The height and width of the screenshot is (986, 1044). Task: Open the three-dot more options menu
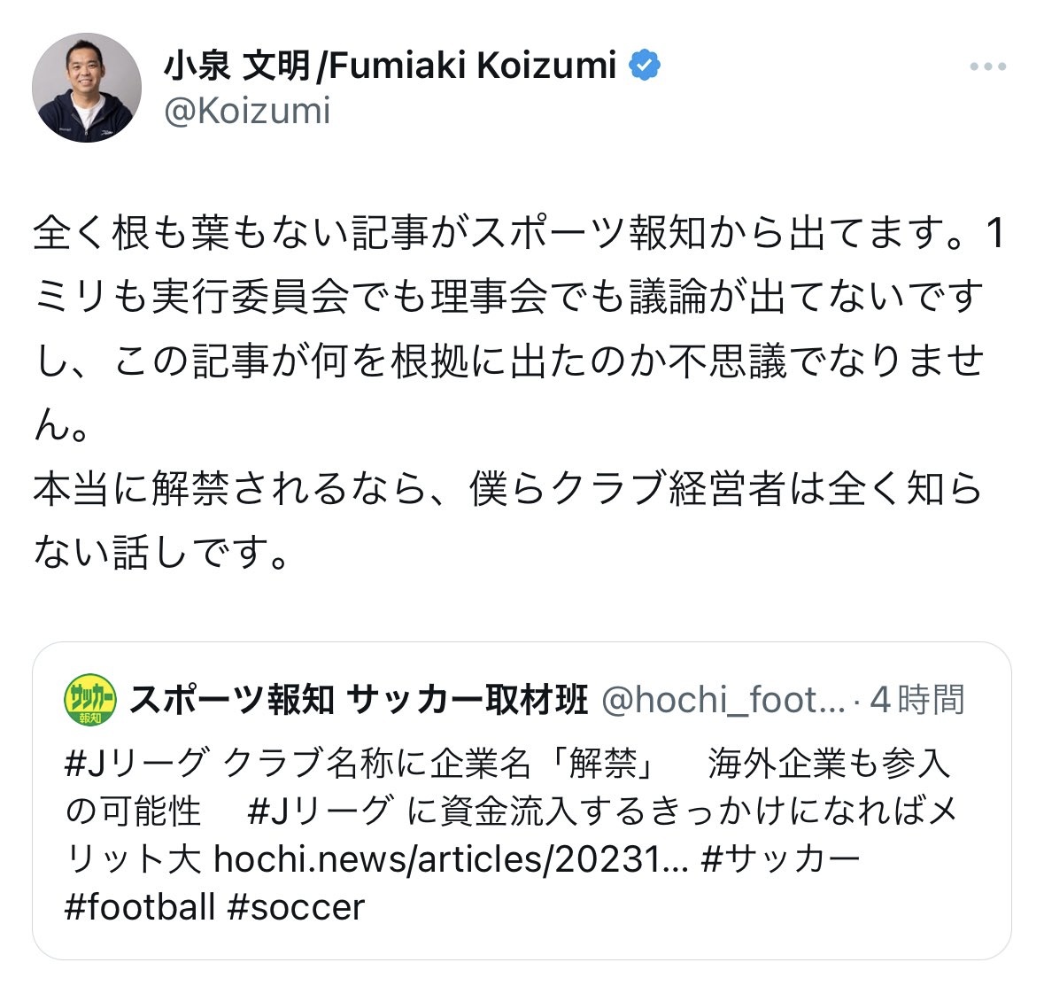[987, 67]
